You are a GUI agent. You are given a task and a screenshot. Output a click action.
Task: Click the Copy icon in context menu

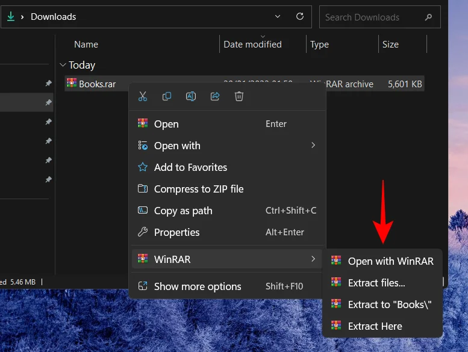point(167,96)
